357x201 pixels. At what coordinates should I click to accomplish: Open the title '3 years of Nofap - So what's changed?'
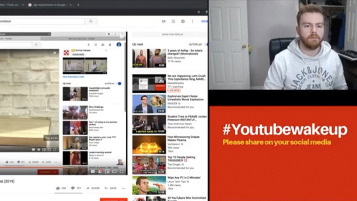point(185,52)
